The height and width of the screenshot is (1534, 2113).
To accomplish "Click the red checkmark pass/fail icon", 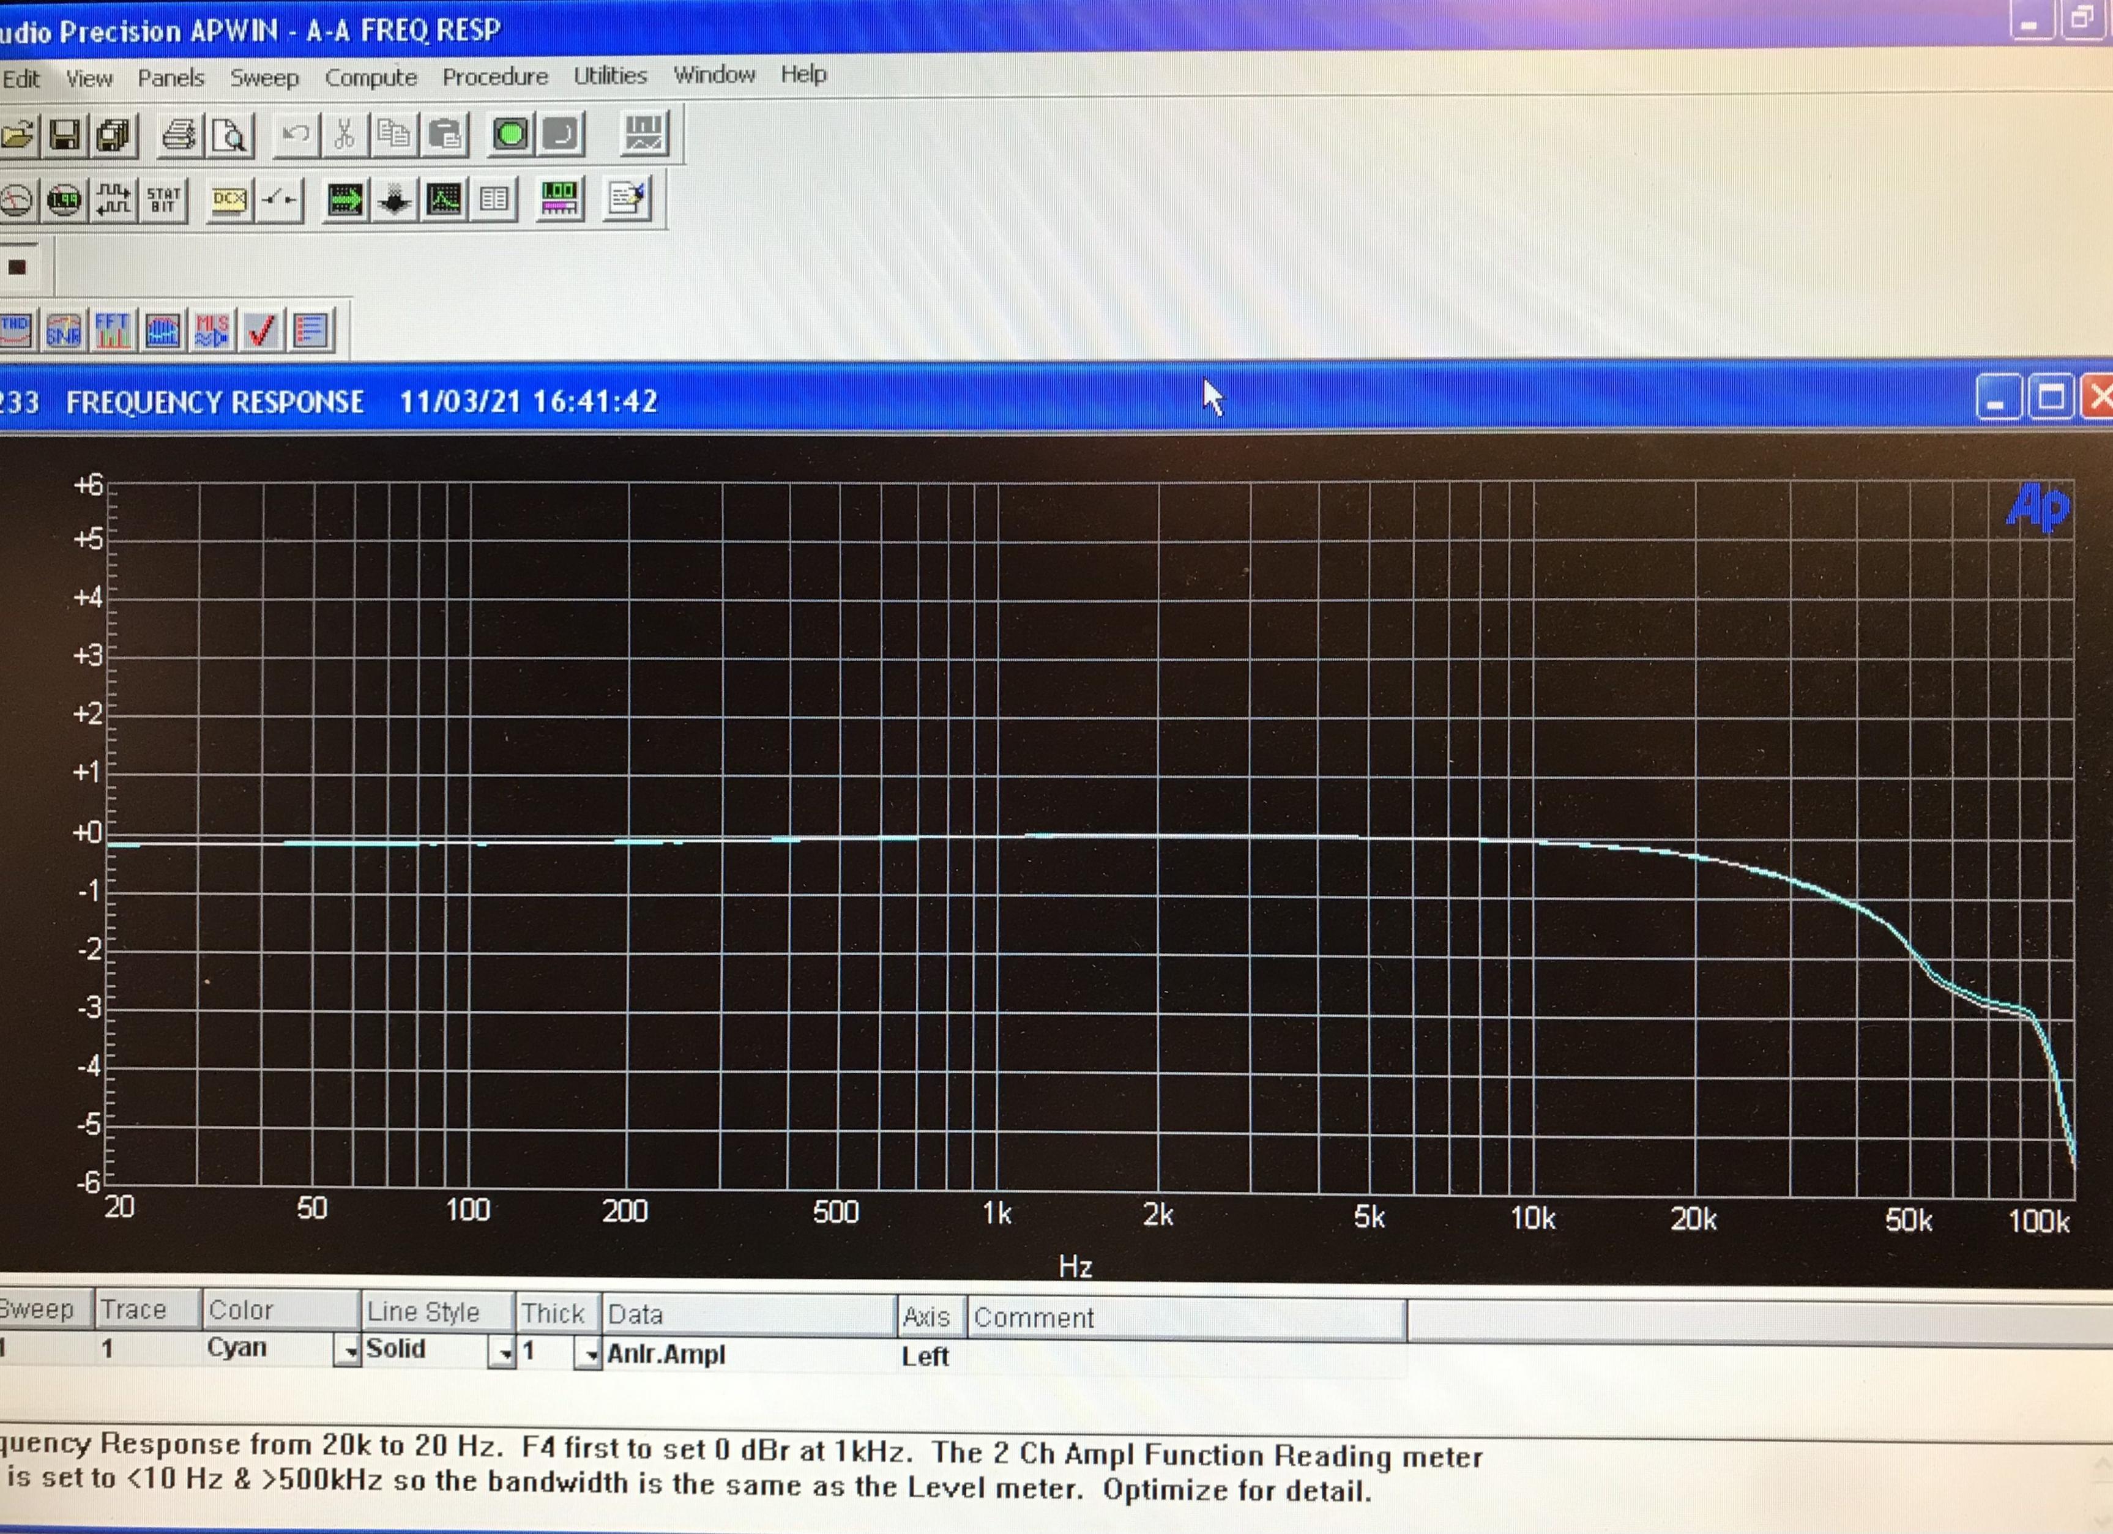I will coord(261,330).
